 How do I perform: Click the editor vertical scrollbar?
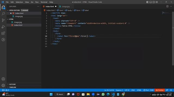[173, 39]
